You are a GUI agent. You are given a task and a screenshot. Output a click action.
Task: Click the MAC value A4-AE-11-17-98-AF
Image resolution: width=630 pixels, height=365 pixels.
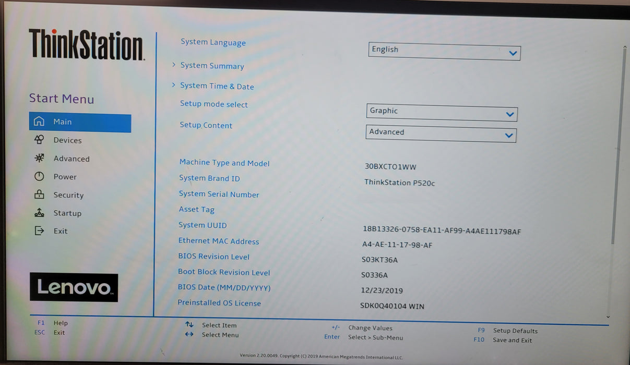(397, 245)
